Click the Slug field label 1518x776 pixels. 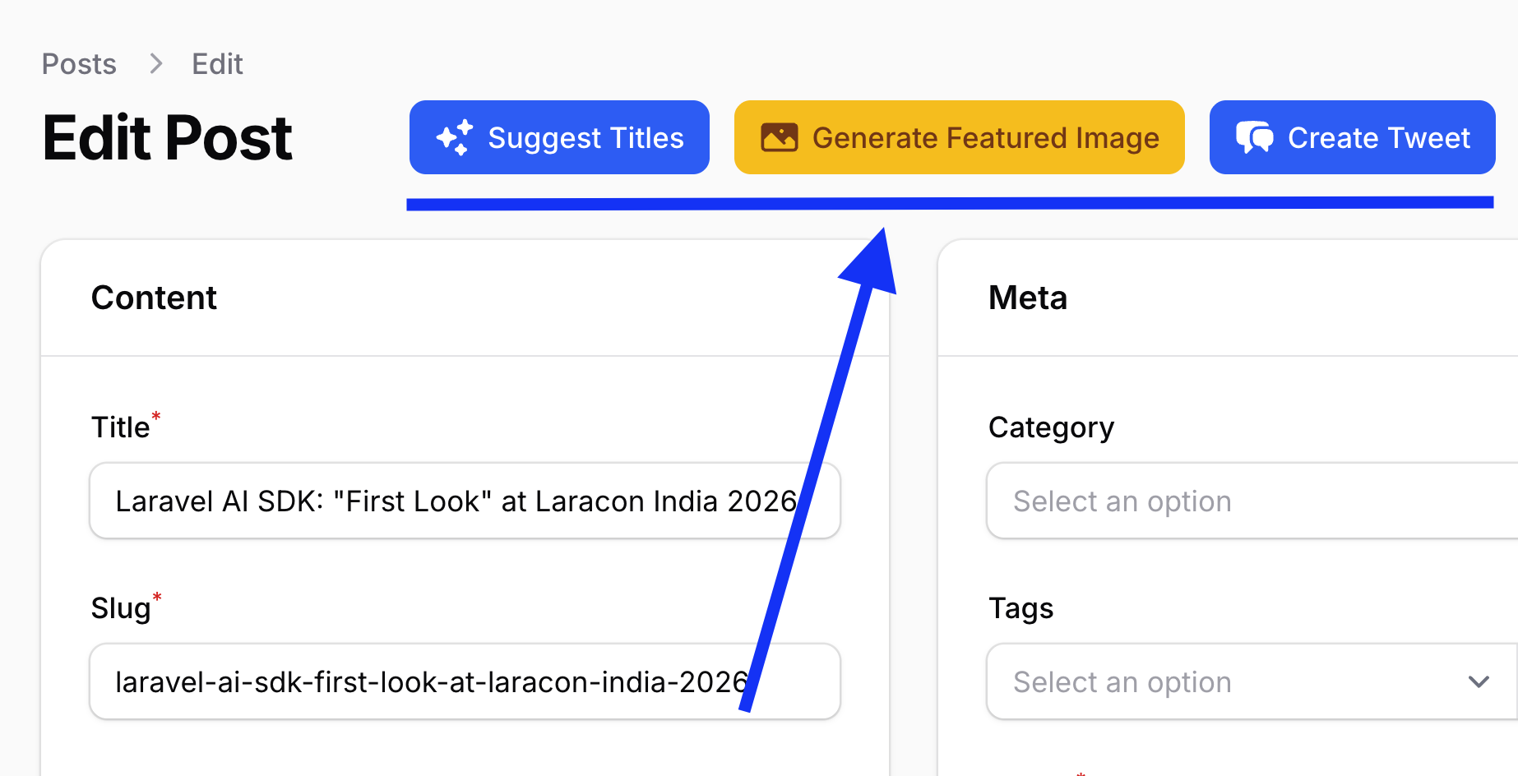121,608
